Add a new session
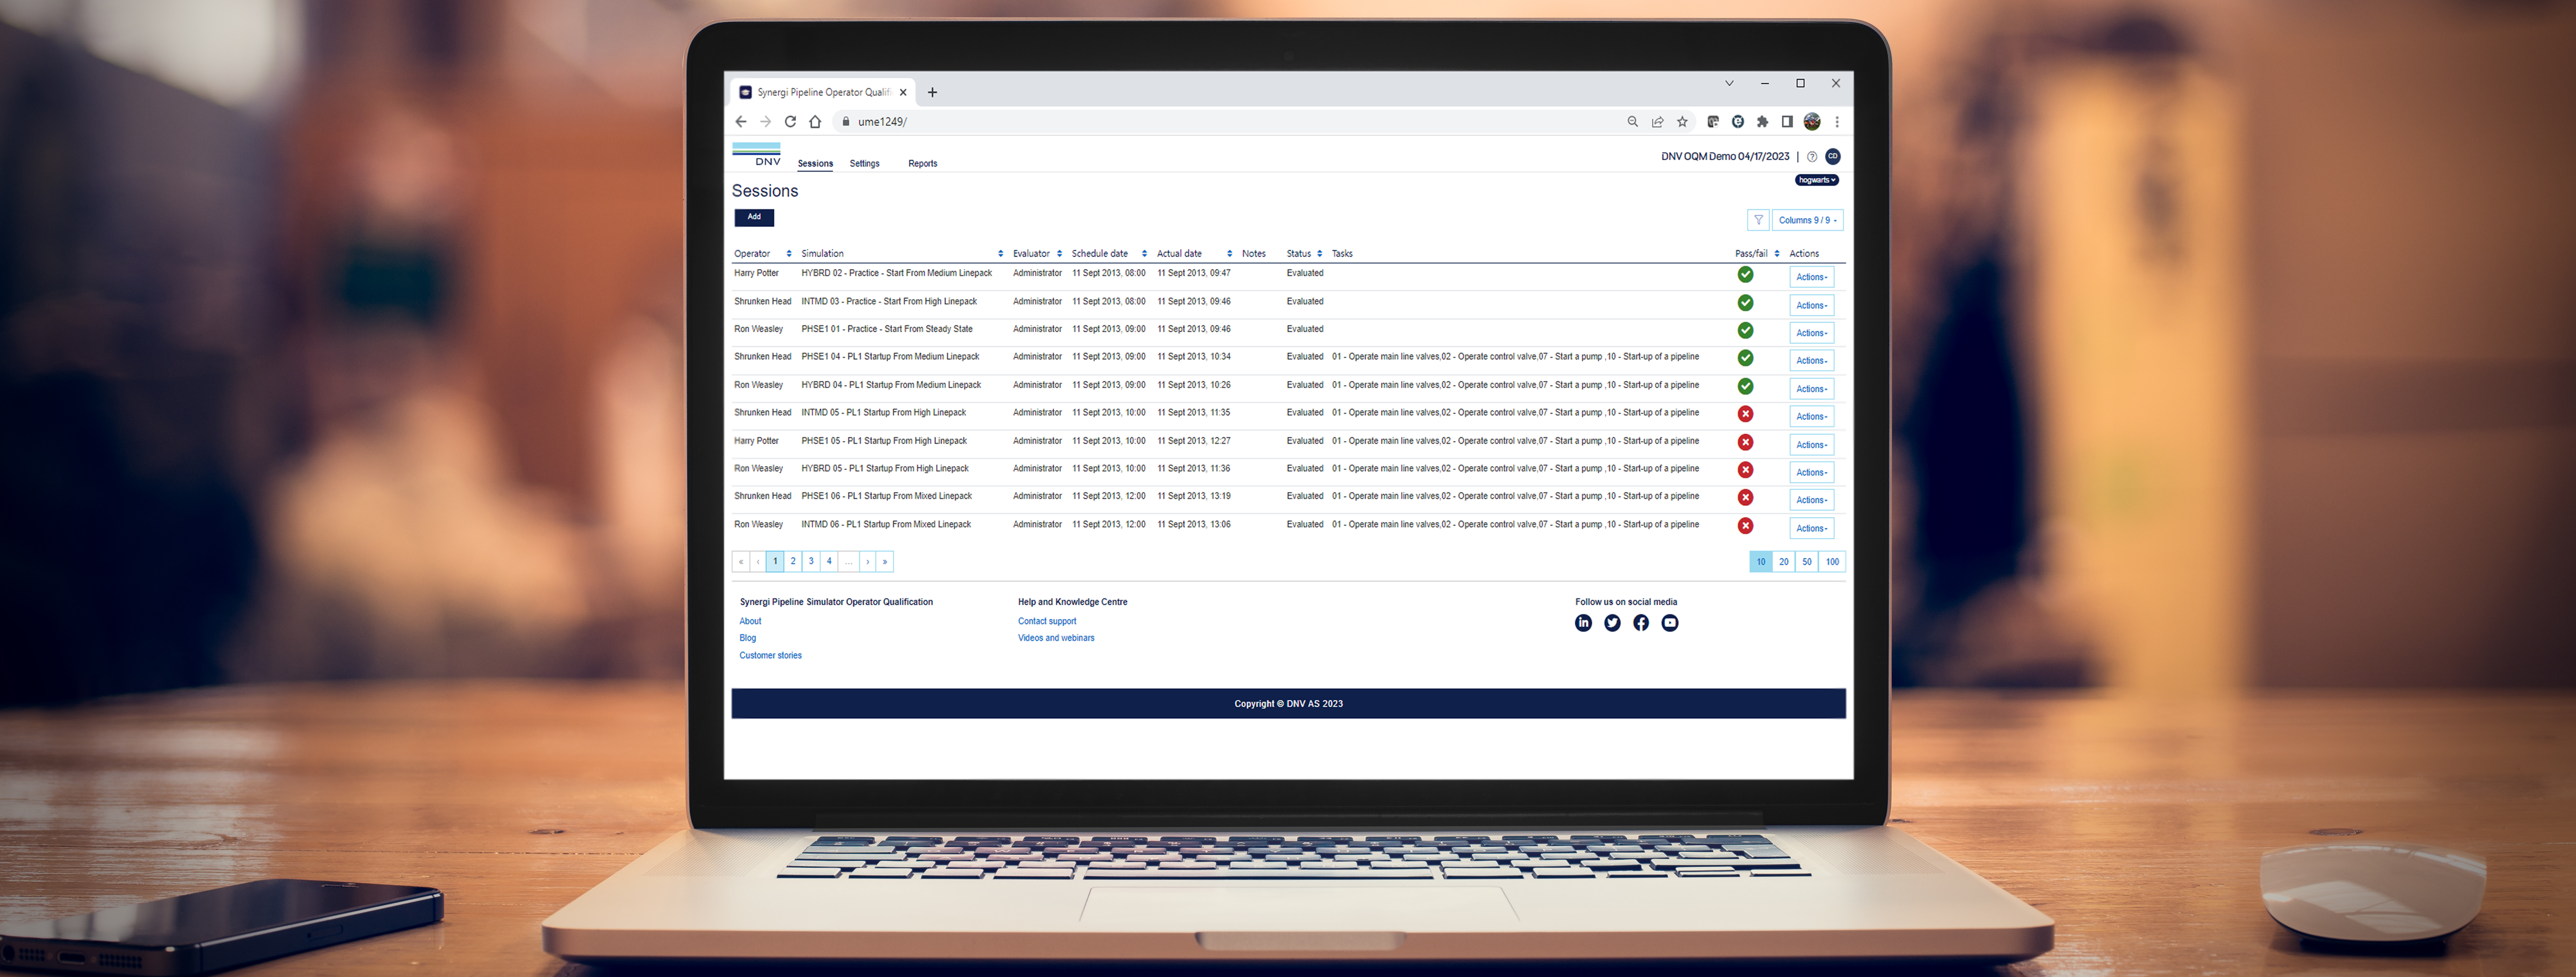The width and height of the screenshot is (2576, 977). point(754,217)
